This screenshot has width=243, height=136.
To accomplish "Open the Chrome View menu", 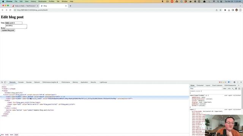I will click(27, 2).
